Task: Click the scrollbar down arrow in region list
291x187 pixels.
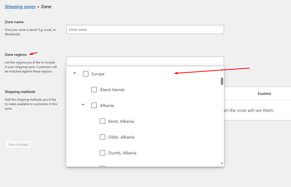Action: tap(222, 163)
